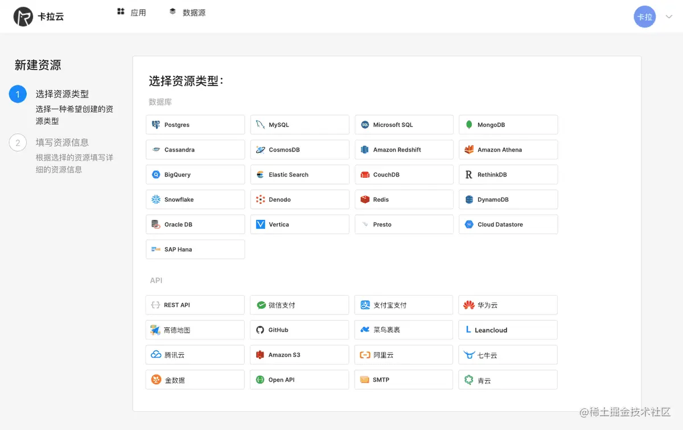
Task: Select the 华为云 API option
Action: (x=508, y=305)
